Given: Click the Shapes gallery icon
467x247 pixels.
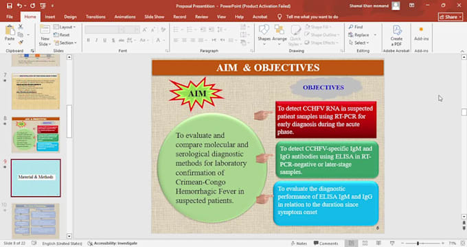Looking at the screenshot, I should click(x=264, y=30).
